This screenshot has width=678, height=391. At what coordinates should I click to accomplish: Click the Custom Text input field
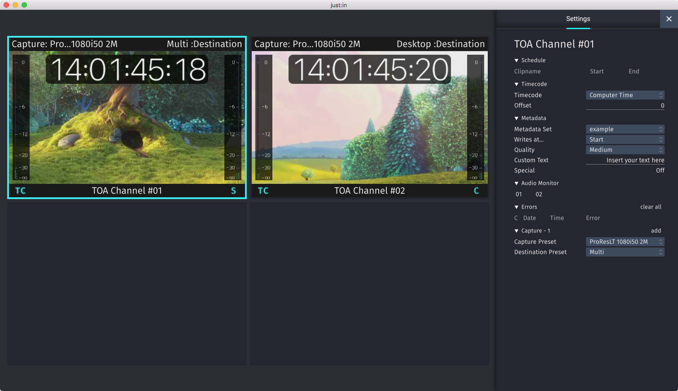click(x=625, y=160)
